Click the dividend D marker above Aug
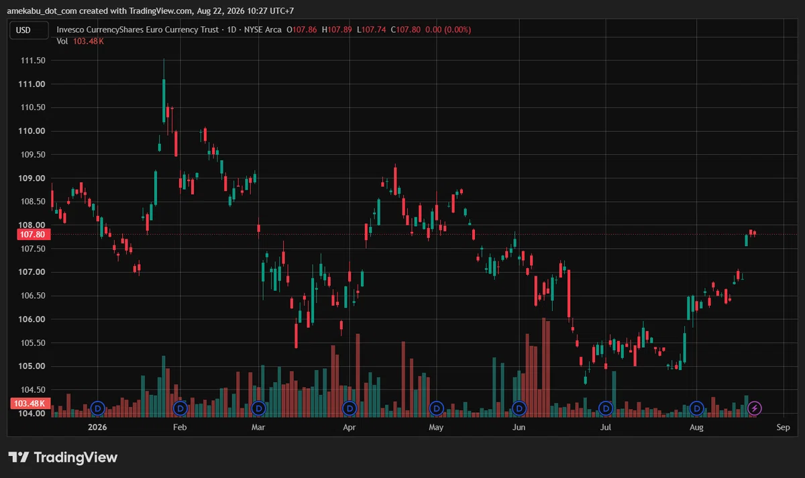Image resolution: width=805 pixels, height=478 pixels. tap(697, 408)
